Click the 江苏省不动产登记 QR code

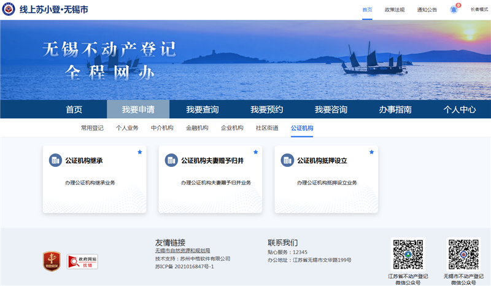tap(408, 254)
